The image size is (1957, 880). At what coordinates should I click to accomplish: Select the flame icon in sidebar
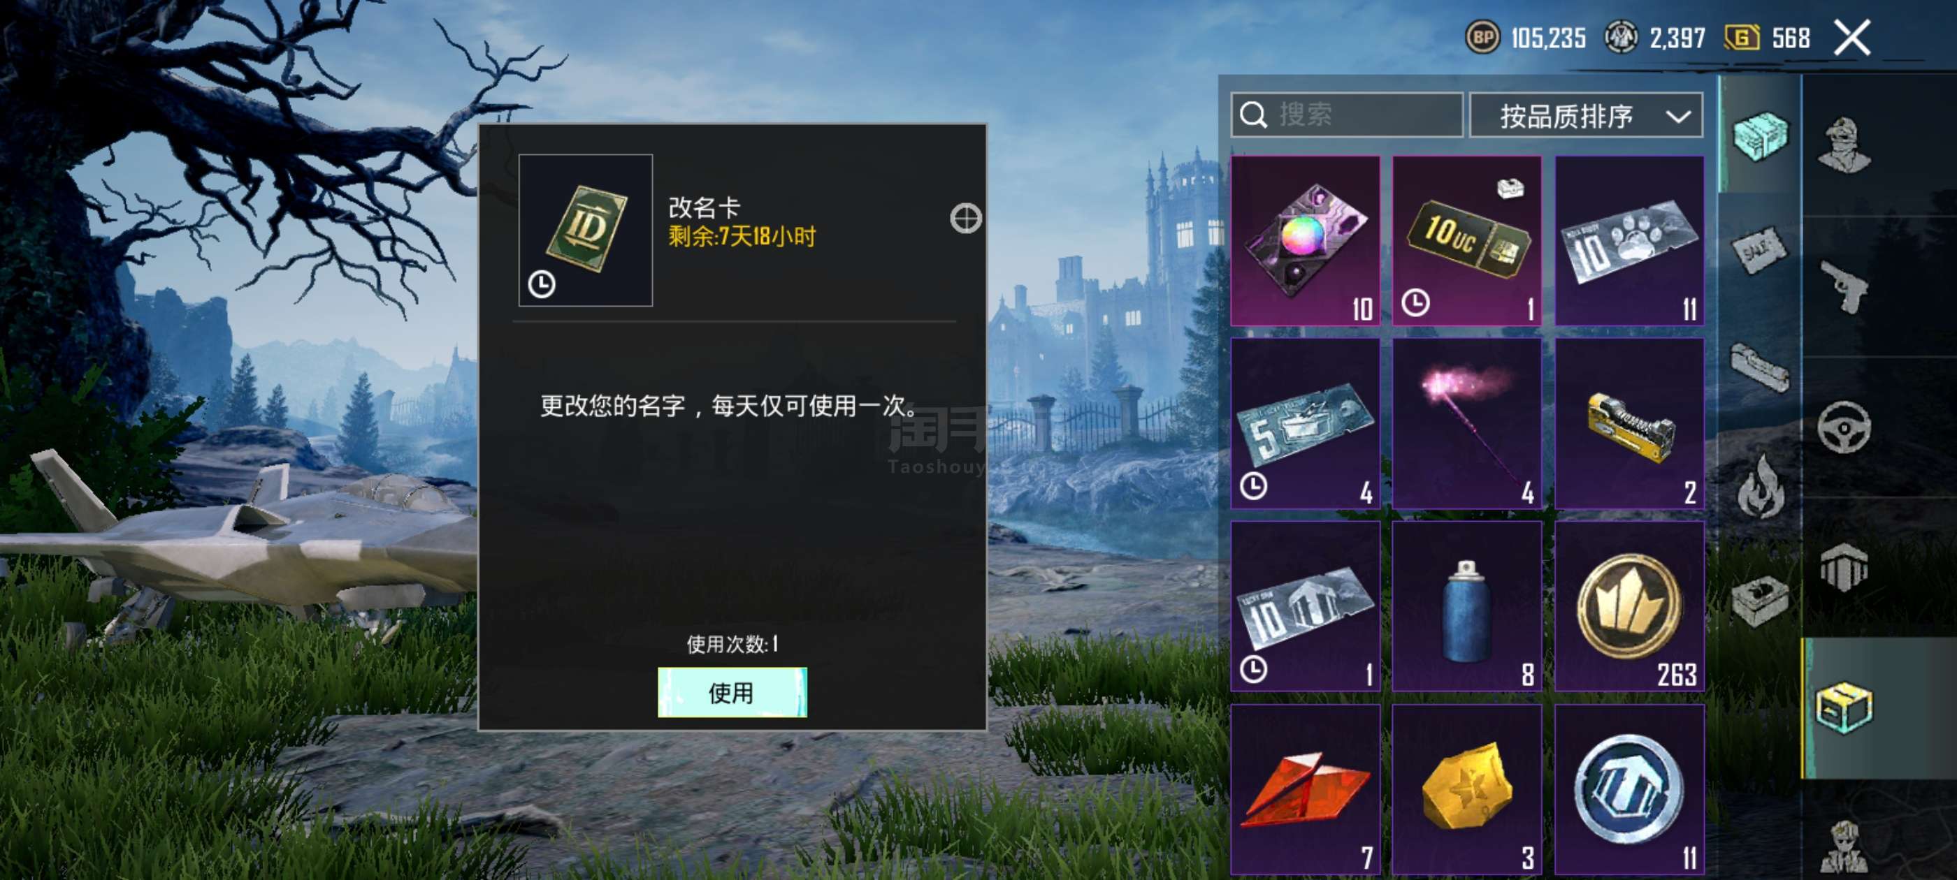click(x=1759, y=486)
